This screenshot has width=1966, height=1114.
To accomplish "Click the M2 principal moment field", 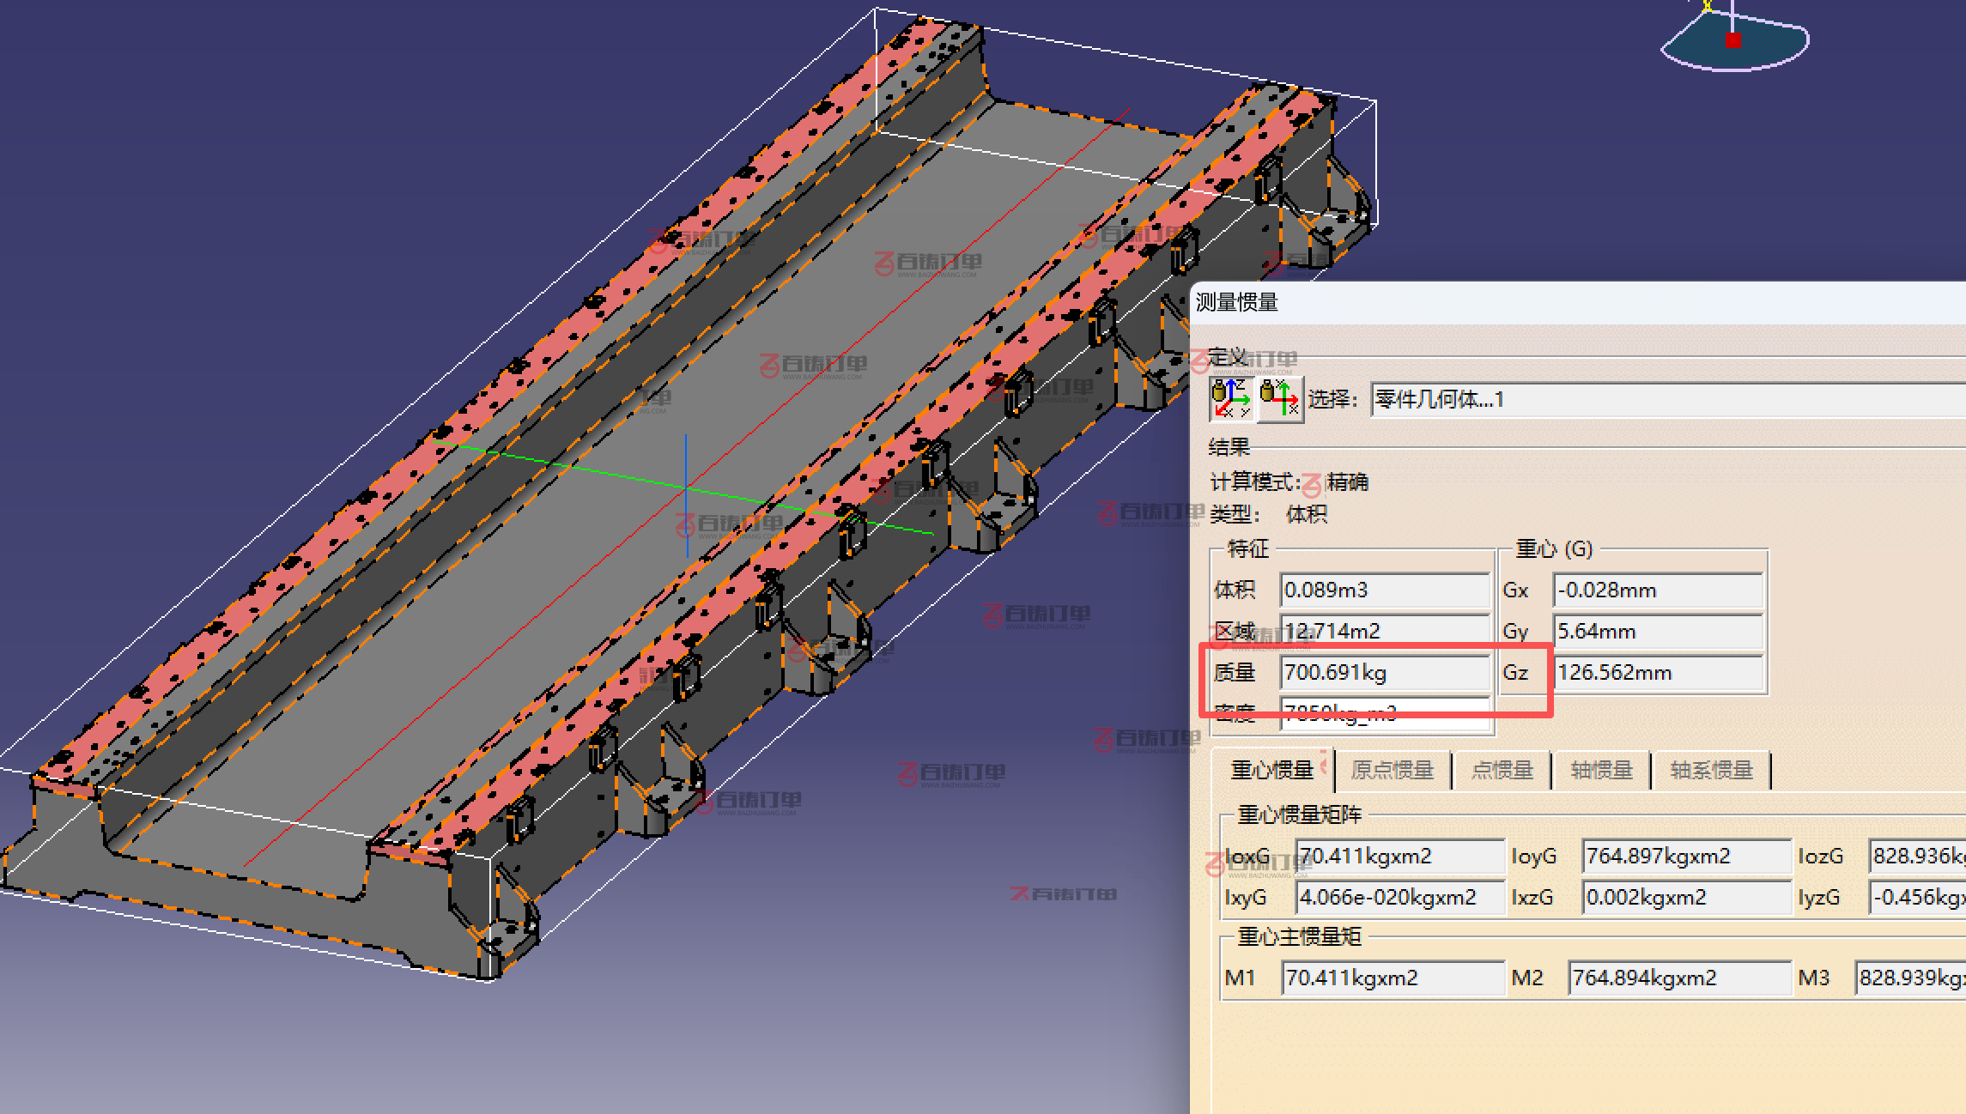I will (1679, 978).
